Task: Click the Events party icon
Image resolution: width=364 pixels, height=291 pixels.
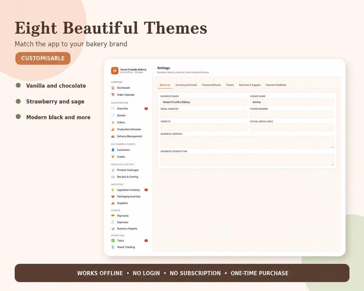Action: pos(113,157)
